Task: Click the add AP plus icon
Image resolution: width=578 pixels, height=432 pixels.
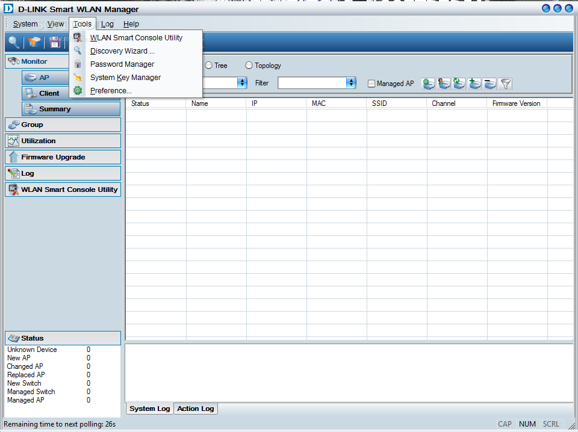Action: tap(475, 84)
